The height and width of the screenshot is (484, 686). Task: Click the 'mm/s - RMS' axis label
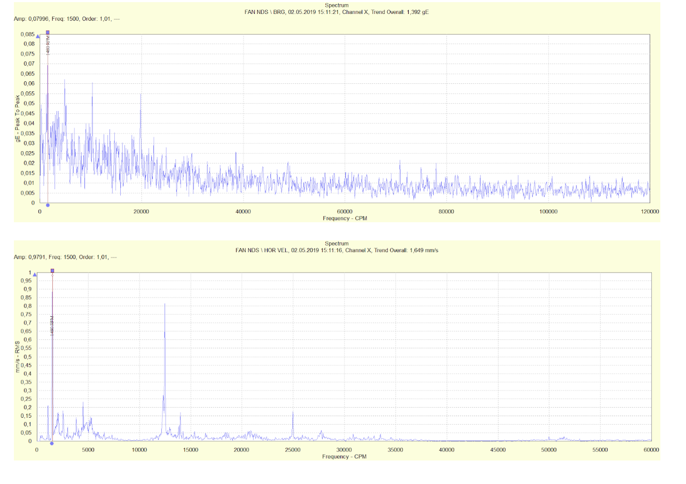click(x=18, y=356)
